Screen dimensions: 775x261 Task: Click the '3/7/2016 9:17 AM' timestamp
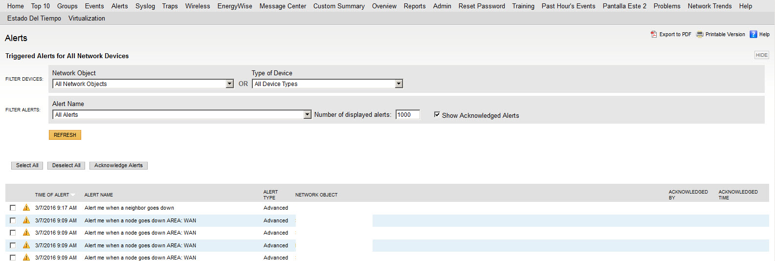click(56, 208)
